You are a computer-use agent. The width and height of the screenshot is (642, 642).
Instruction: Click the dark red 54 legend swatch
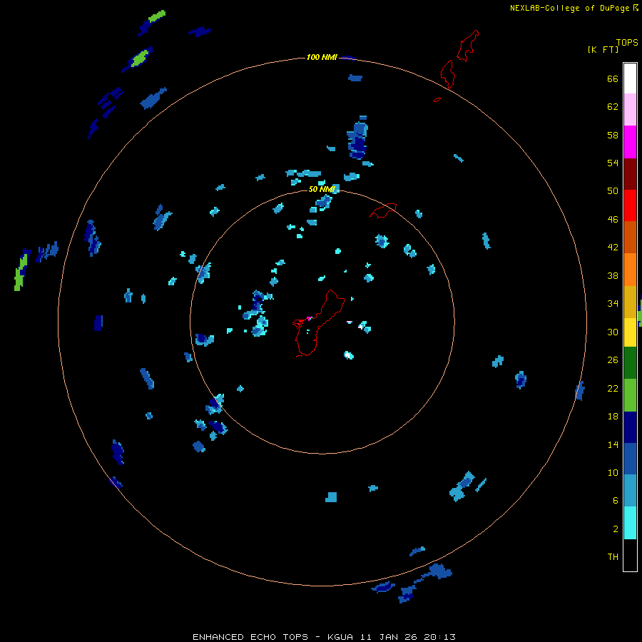[x=630, y=174]
